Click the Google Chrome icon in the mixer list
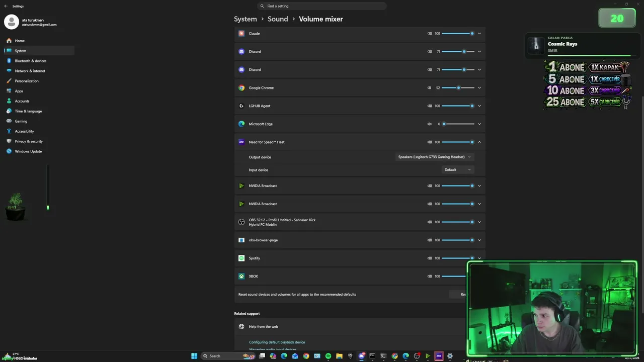Viewport: 644px width, 362px height. tap(242, 87)
